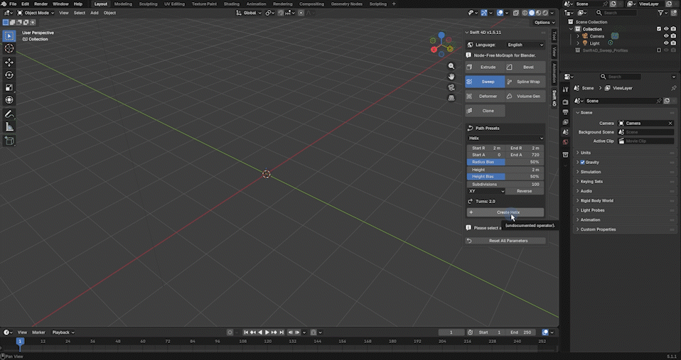Open the Object Mode dropdown
Screen dimensions: 681x360
tap(36, 13)
